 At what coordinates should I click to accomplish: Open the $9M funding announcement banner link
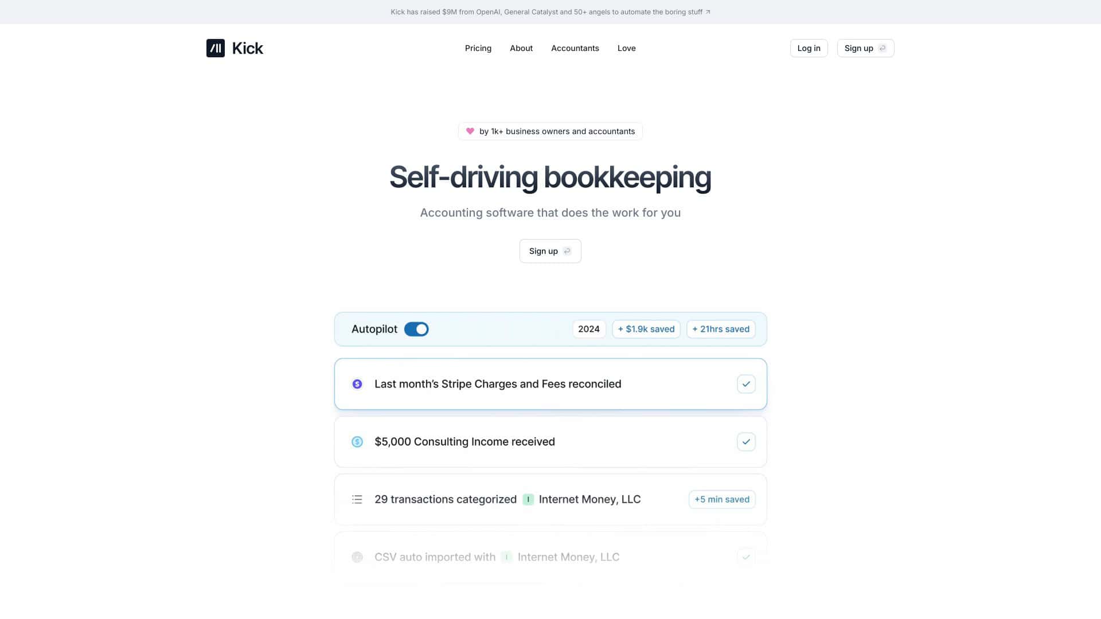point(550,11)
